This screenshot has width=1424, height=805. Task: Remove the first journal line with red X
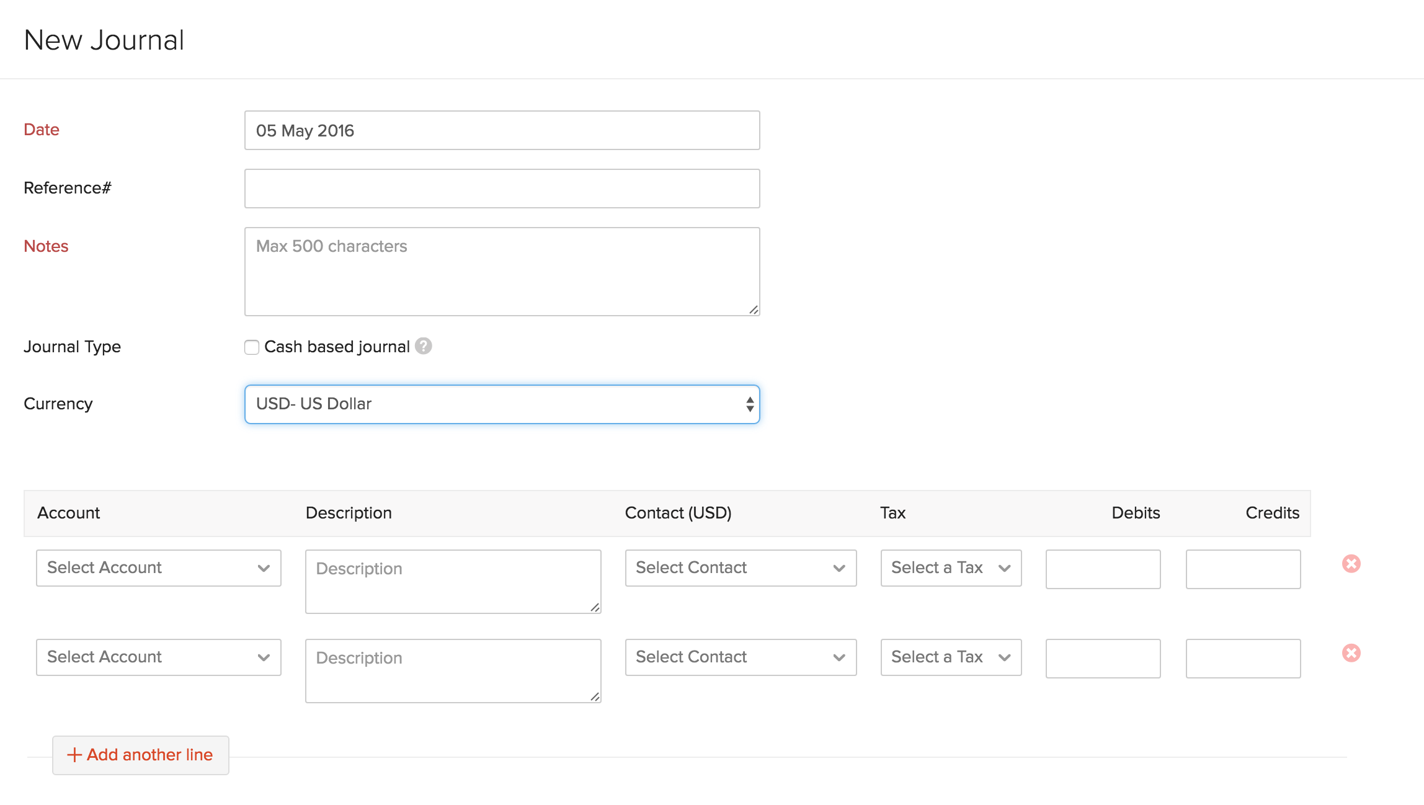coord(1351,564)
